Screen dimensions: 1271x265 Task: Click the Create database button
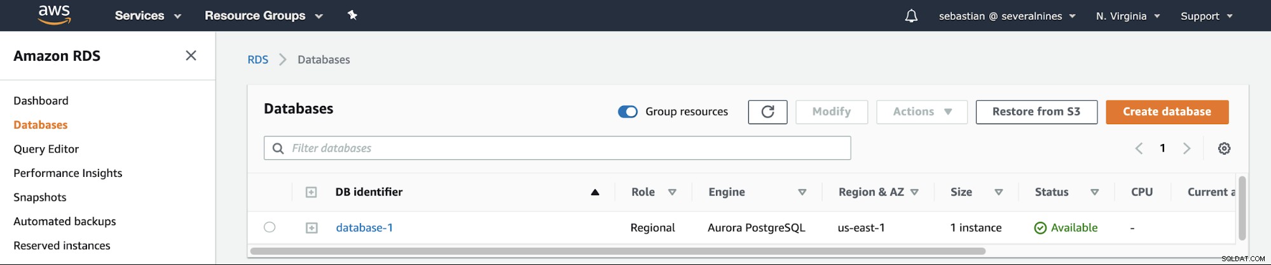tap(1167, 112)
